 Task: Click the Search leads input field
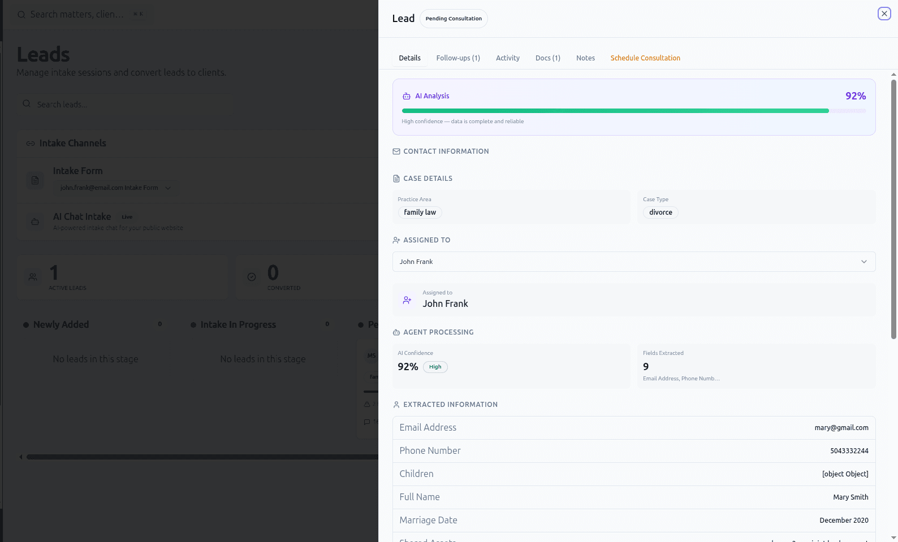125,105
